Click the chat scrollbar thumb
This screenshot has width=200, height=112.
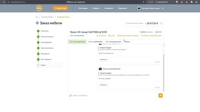pos(164,72)
